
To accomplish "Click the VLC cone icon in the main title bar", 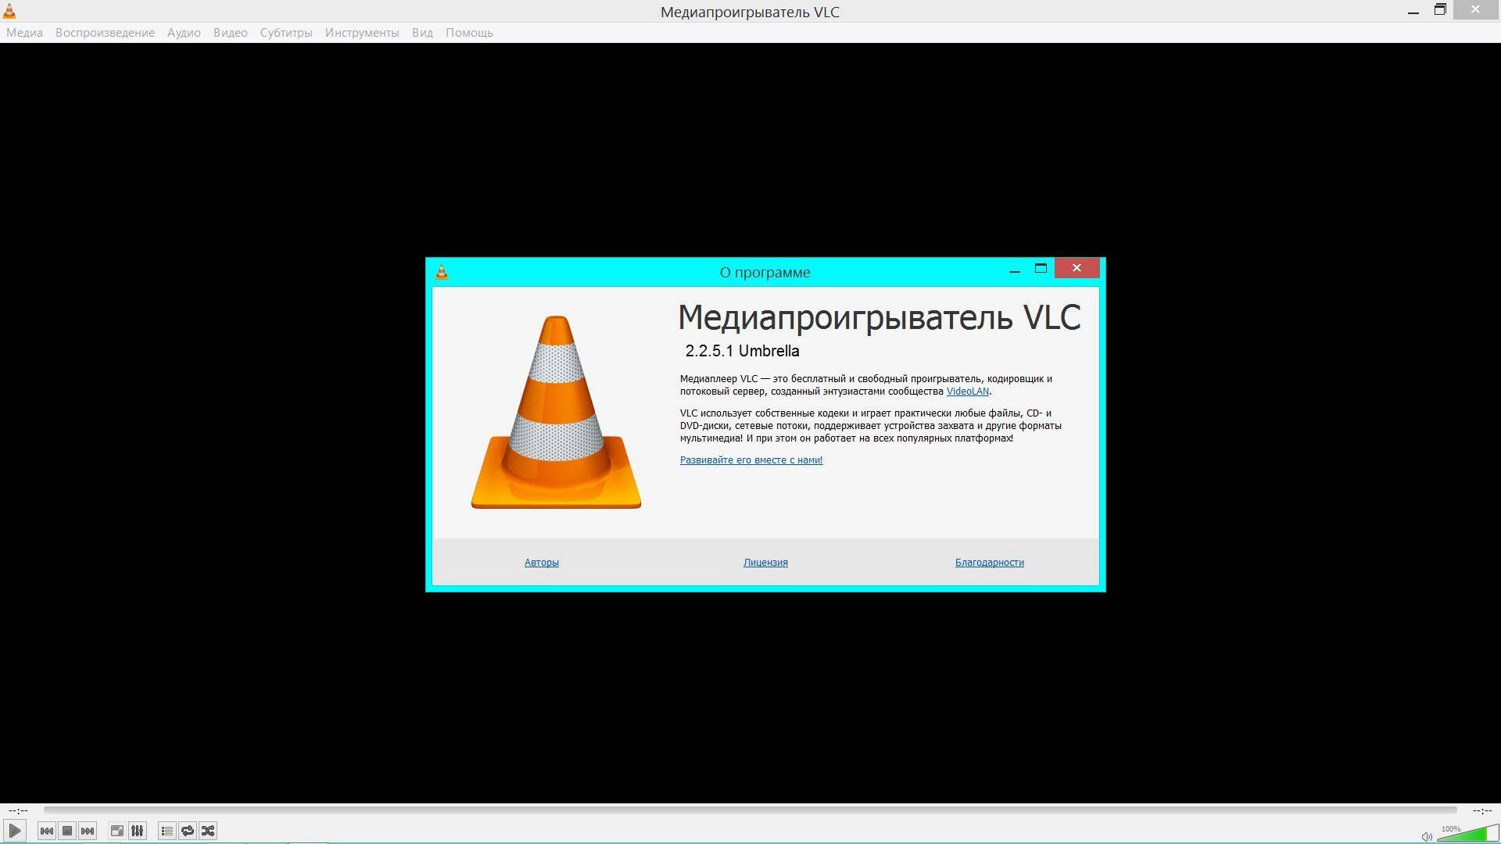I will tap(9, 11).
